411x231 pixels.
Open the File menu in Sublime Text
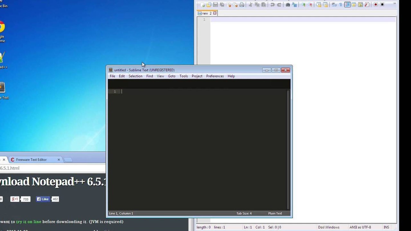point(112,76)
